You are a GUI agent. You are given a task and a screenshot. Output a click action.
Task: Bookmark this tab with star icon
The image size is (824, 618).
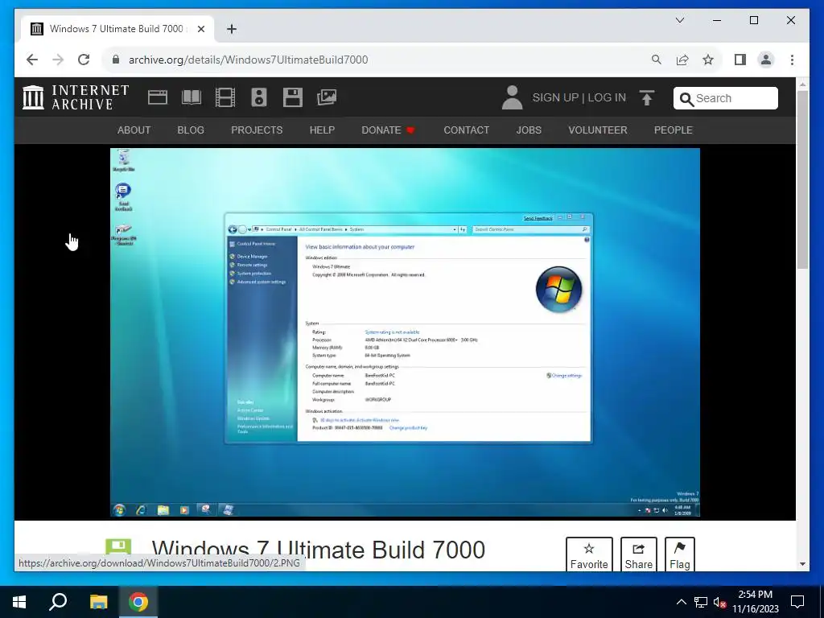708,60
